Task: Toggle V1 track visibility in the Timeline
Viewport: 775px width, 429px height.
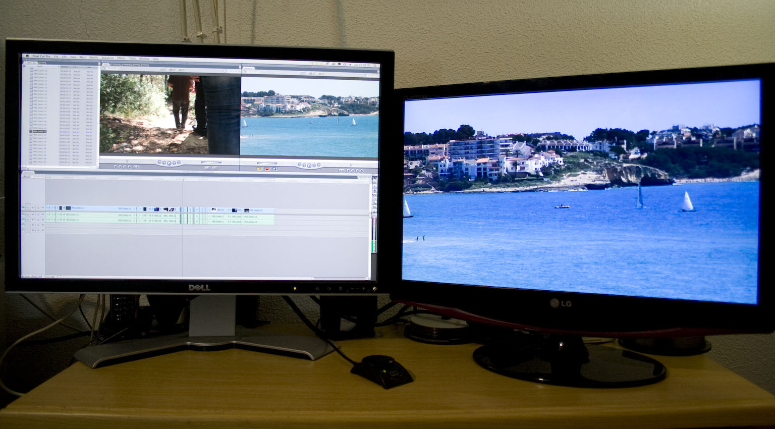Action: tap(23, 207)
